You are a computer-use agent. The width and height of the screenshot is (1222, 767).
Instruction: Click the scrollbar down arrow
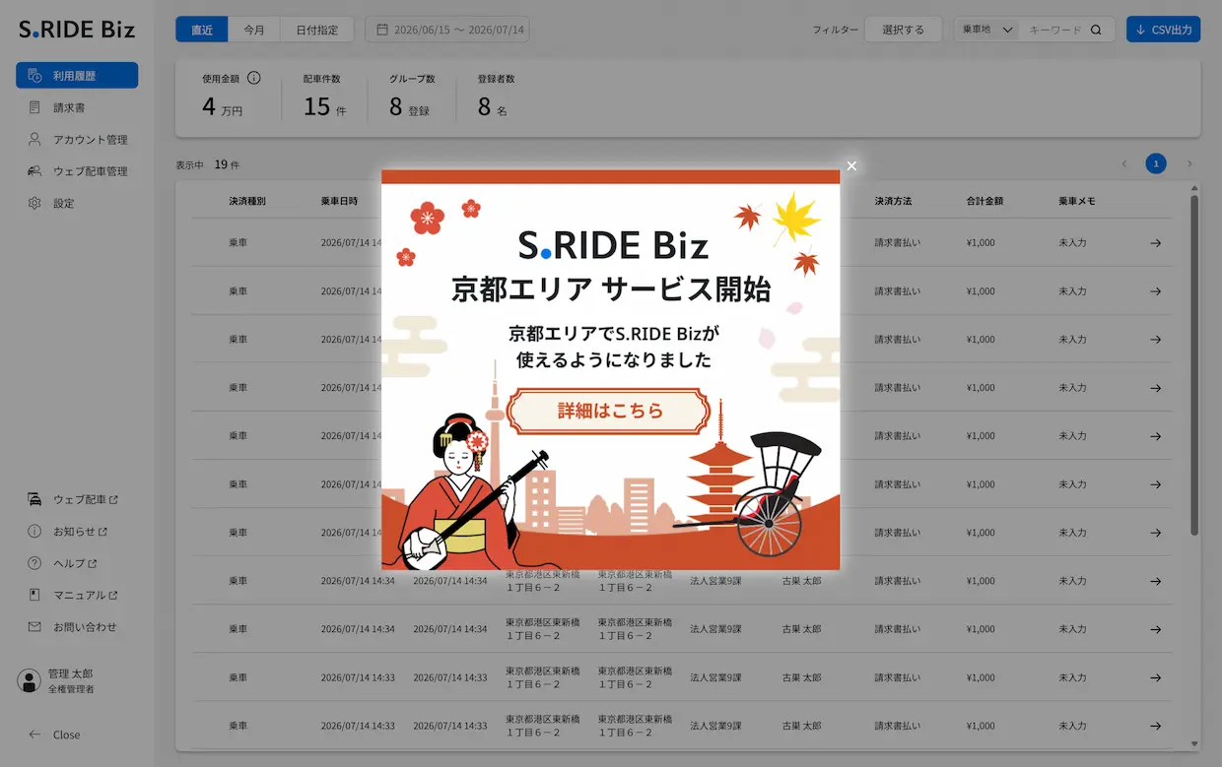pos(1195,744)
